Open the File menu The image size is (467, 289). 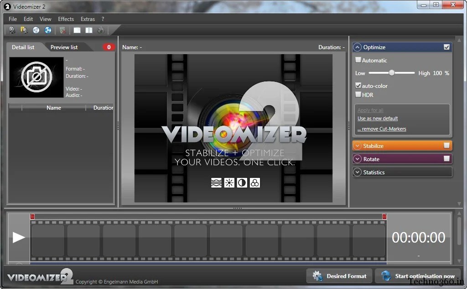13,19
